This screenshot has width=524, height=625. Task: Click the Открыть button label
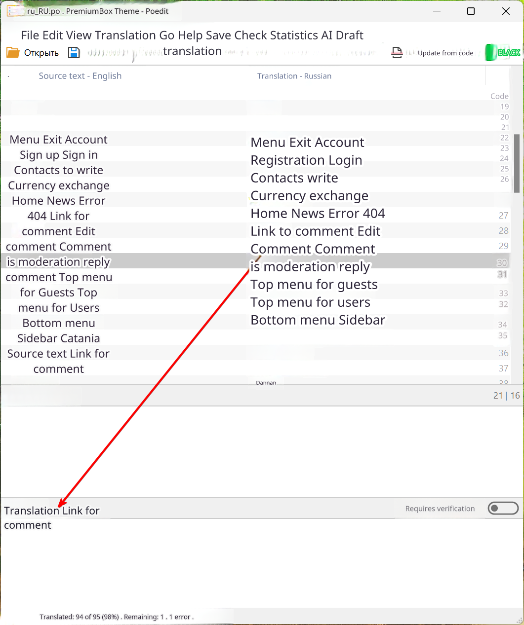[x=41, y=53]
